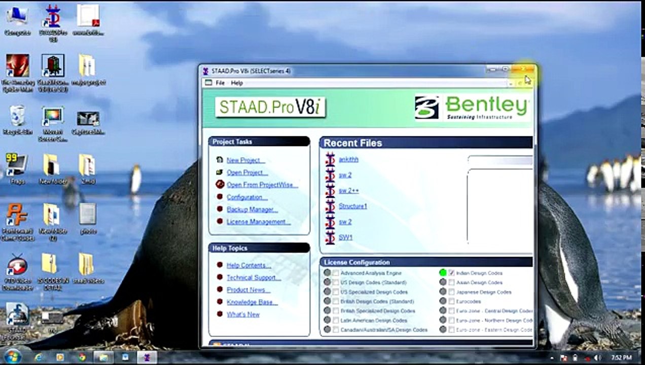Image resolution: width=645 pixels, height=365 pixels.
Task: Open Knowledge Base link
Action: pyautogui.click(x=252, y=302)
